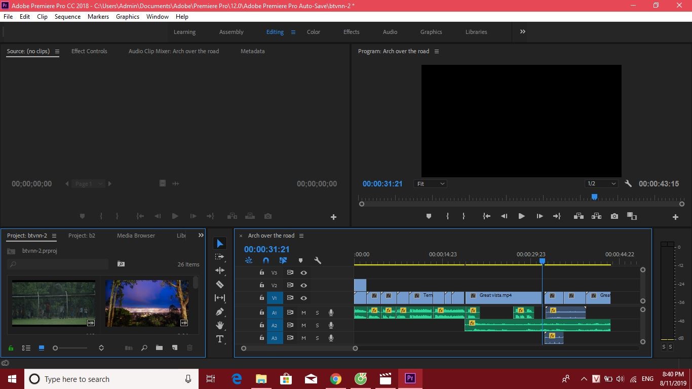Open Program monitor panel menu

pos(437,51)
